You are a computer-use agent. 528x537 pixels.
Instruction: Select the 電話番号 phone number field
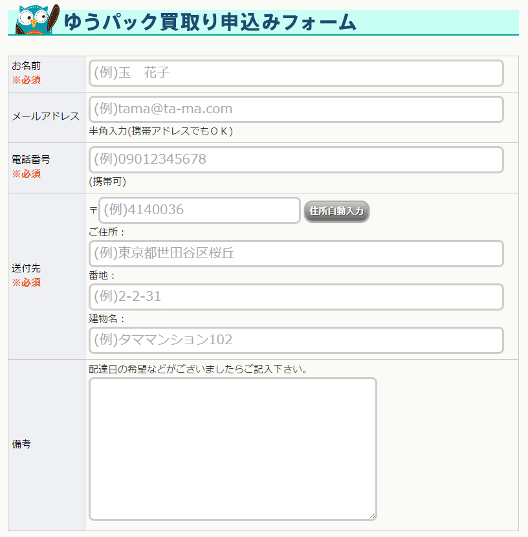tap(296, 160)
